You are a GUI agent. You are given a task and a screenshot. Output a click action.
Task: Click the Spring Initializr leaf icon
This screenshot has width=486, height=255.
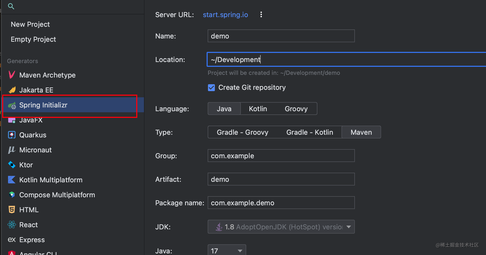pos(12,105)
